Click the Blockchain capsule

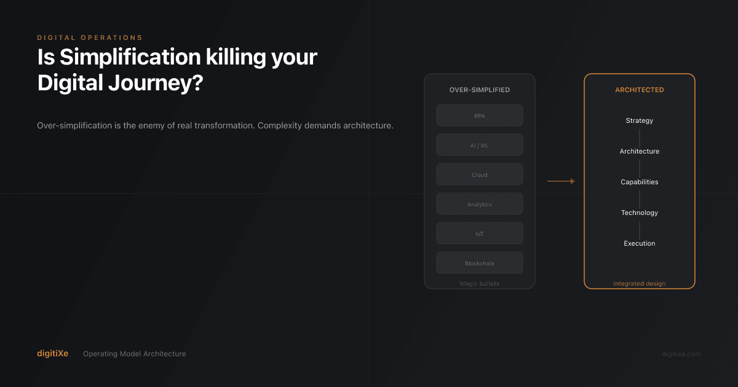(479, 262)
